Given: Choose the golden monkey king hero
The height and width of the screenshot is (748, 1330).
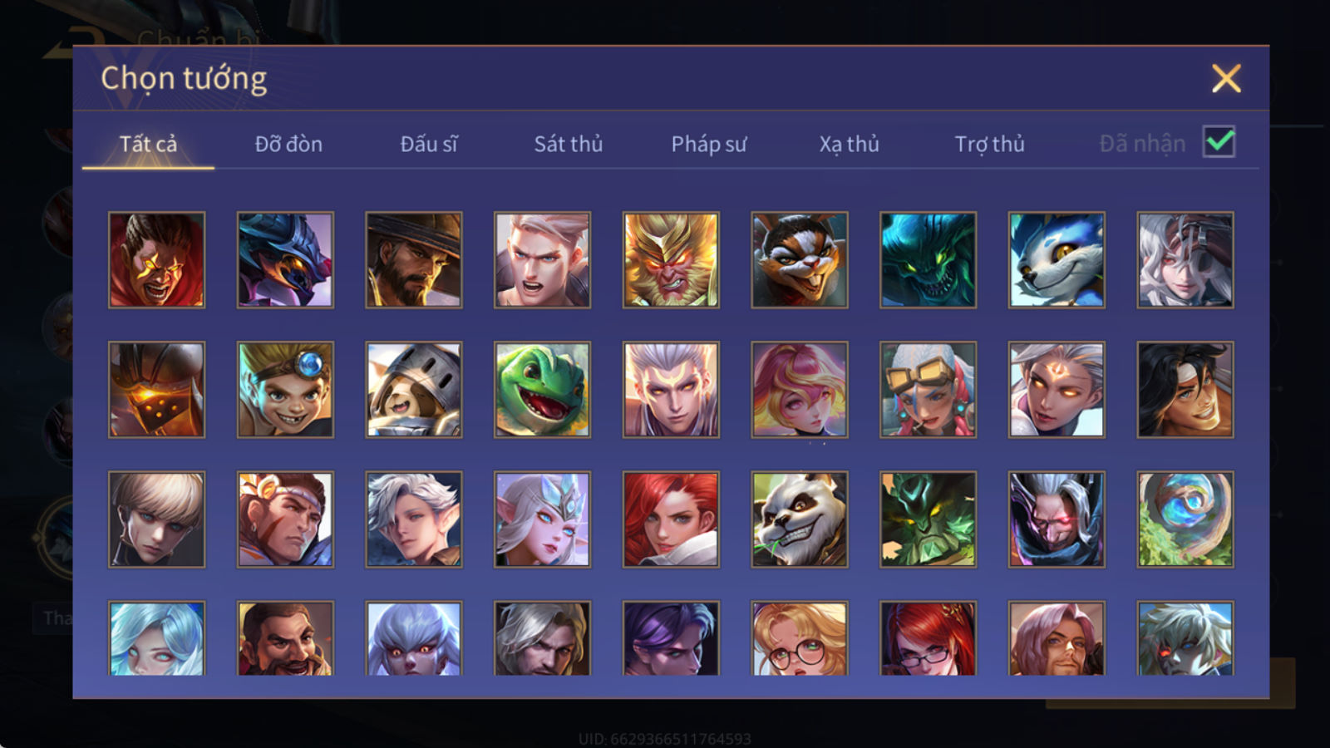Looking at the screenshot, I should (x=671, y=260).
